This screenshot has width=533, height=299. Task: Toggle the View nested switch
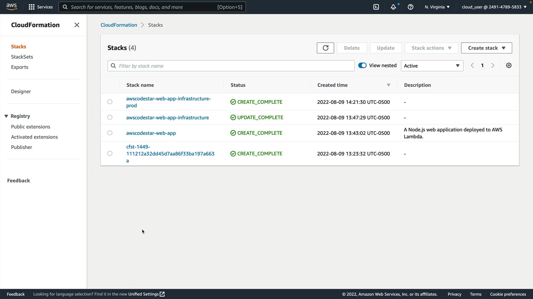(362, 66)
